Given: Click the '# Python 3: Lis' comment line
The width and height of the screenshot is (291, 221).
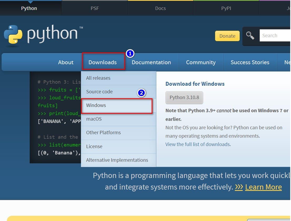Looking at the screenshot, I should click(59, 82).
